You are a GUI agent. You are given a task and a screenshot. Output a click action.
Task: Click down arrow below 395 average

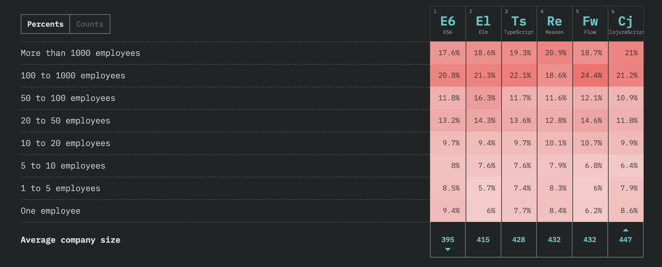point(448,249)
